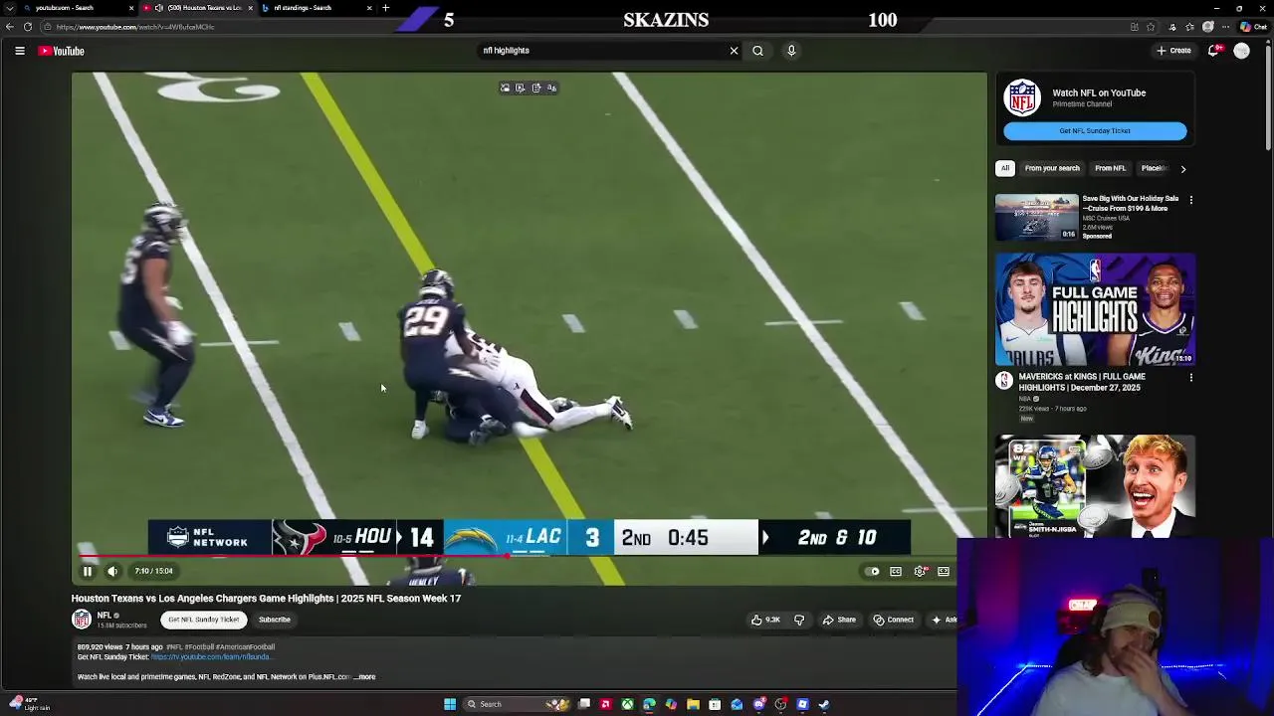Dislike the video with thumbs down
Image resolution: width=1274 pixels, height=716 pixels.
(798, 620)
